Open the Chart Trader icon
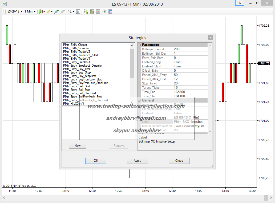The width and height of the screenshot is (275, 203). [x=86, y=11]
